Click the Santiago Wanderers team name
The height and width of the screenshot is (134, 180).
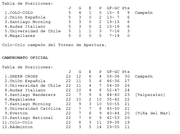tap(33, 95)
